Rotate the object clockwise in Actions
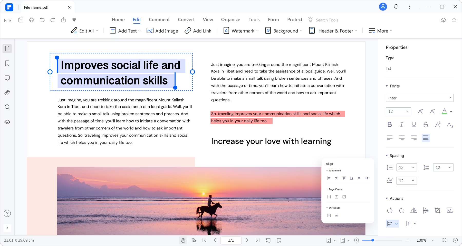The image size is (462, 246). [x=402, y=210]
